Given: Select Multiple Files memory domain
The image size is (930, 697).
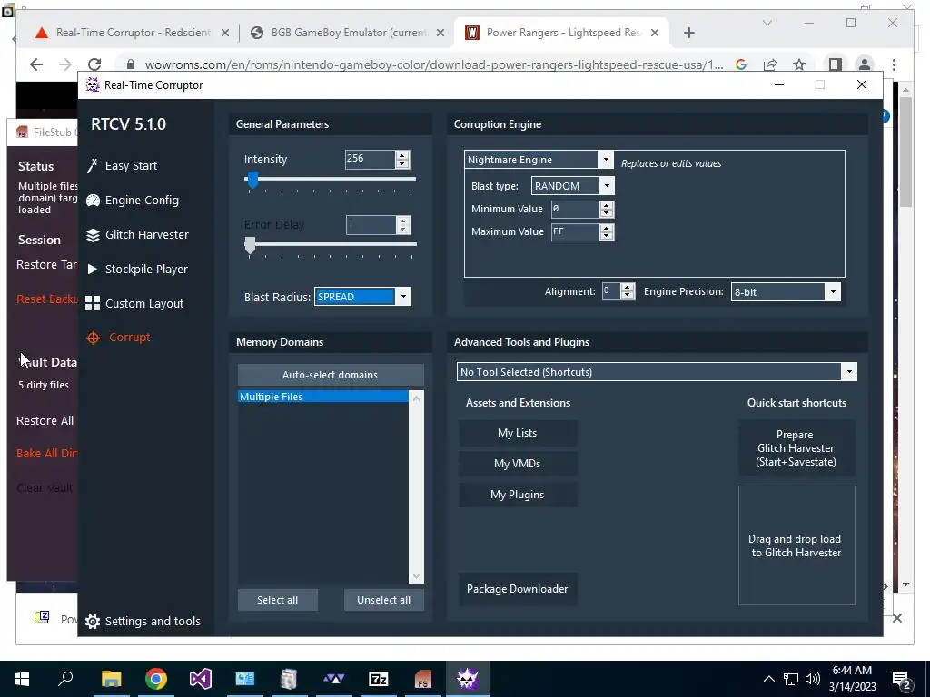Looking at the screenshot, I should pos(322,397).
